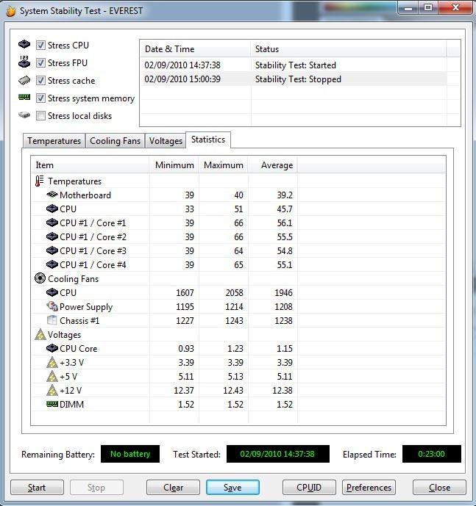Click the voltage icon of +12 V row

[52, 390]
